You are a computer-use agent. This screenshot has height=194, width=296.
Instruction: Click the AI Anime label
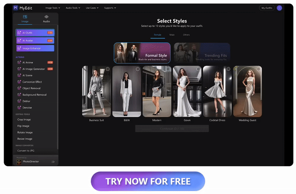tap(28, 62)
